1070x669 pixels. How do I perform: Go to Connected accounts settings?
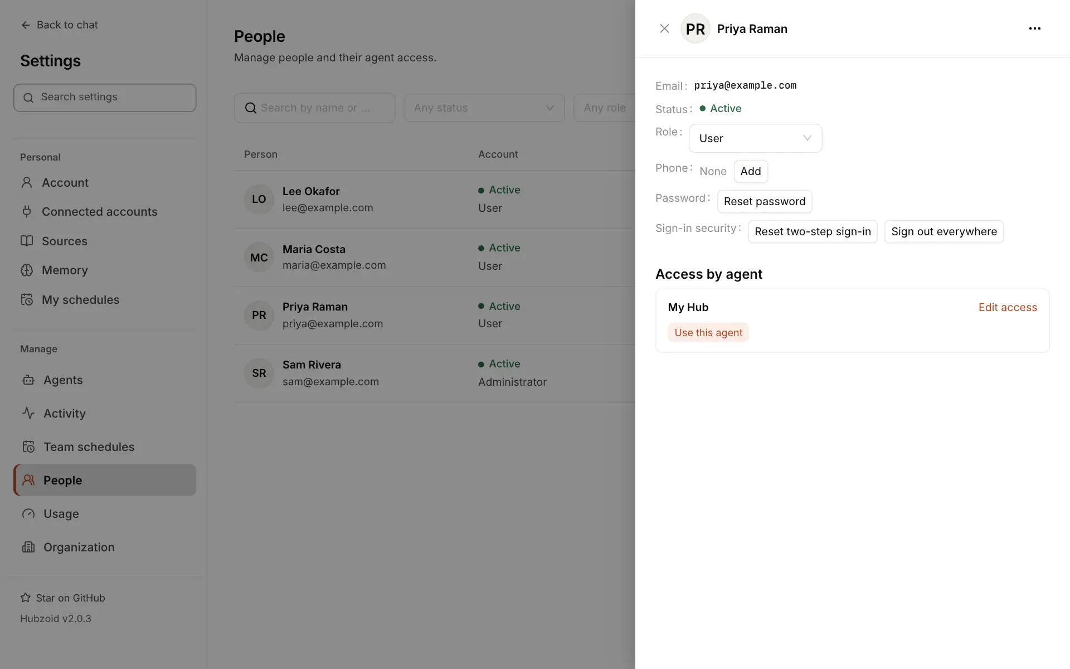coord(105,212)
